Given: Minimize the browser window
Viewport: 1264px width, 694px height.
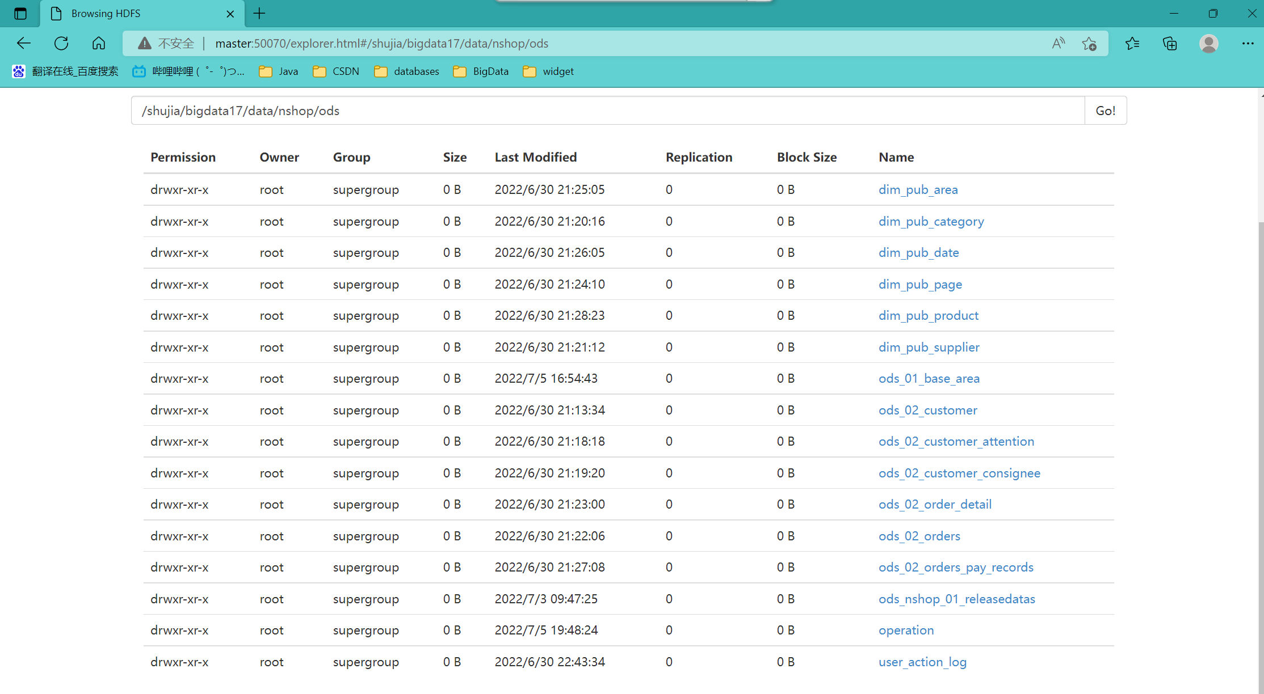Looking at the screenshot, I should [x=1174, y=14].
